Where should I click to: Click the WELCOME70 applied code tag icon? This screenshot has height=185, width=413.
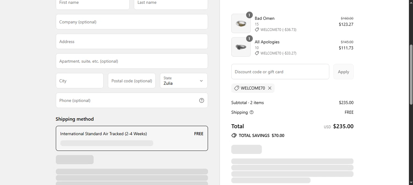click(237, 88)
